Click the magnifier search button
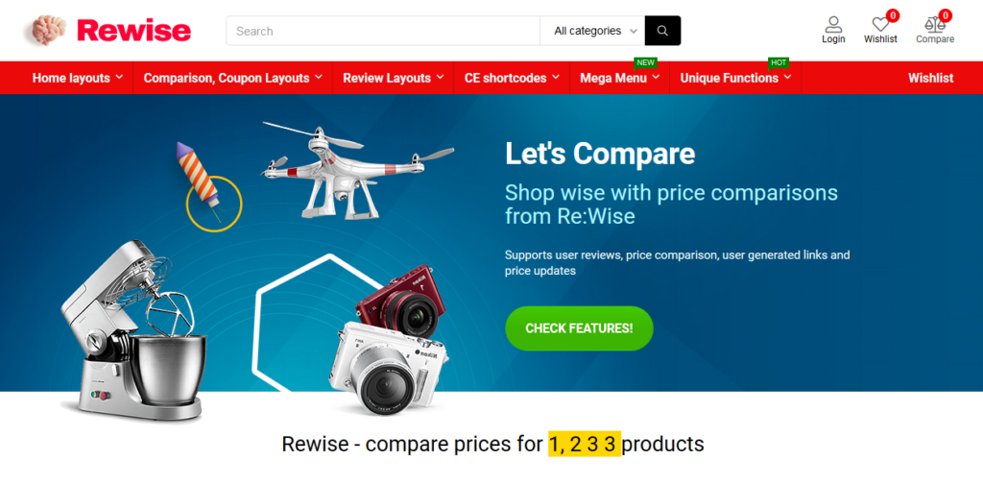Screen dimensions: 983x485 coord(662,31)
